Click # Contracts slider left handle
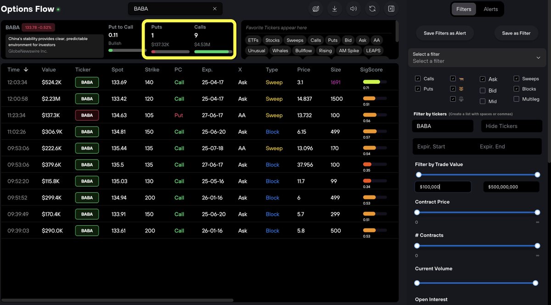Viewport: 551px width, 305px height. coord(417,246)
